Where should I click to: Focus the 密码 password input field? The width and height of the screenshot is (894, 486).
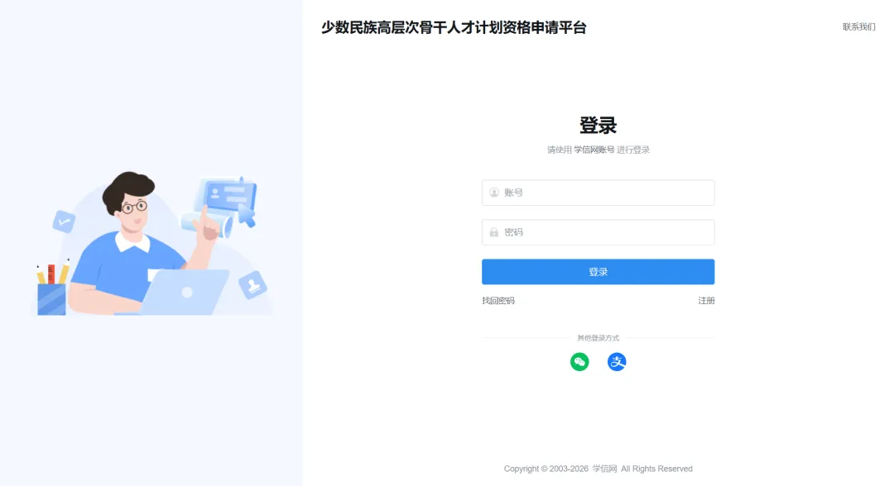point(598,232)
